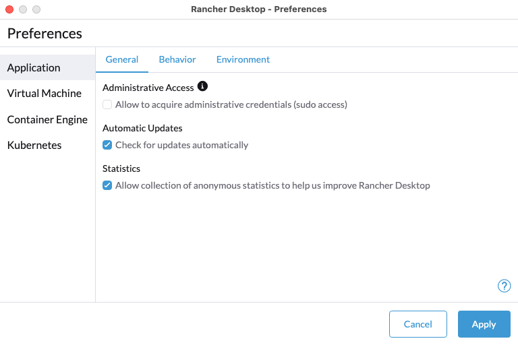Click the Administrative Access info icon
The image size is (518, 345).
click(202, 87)
